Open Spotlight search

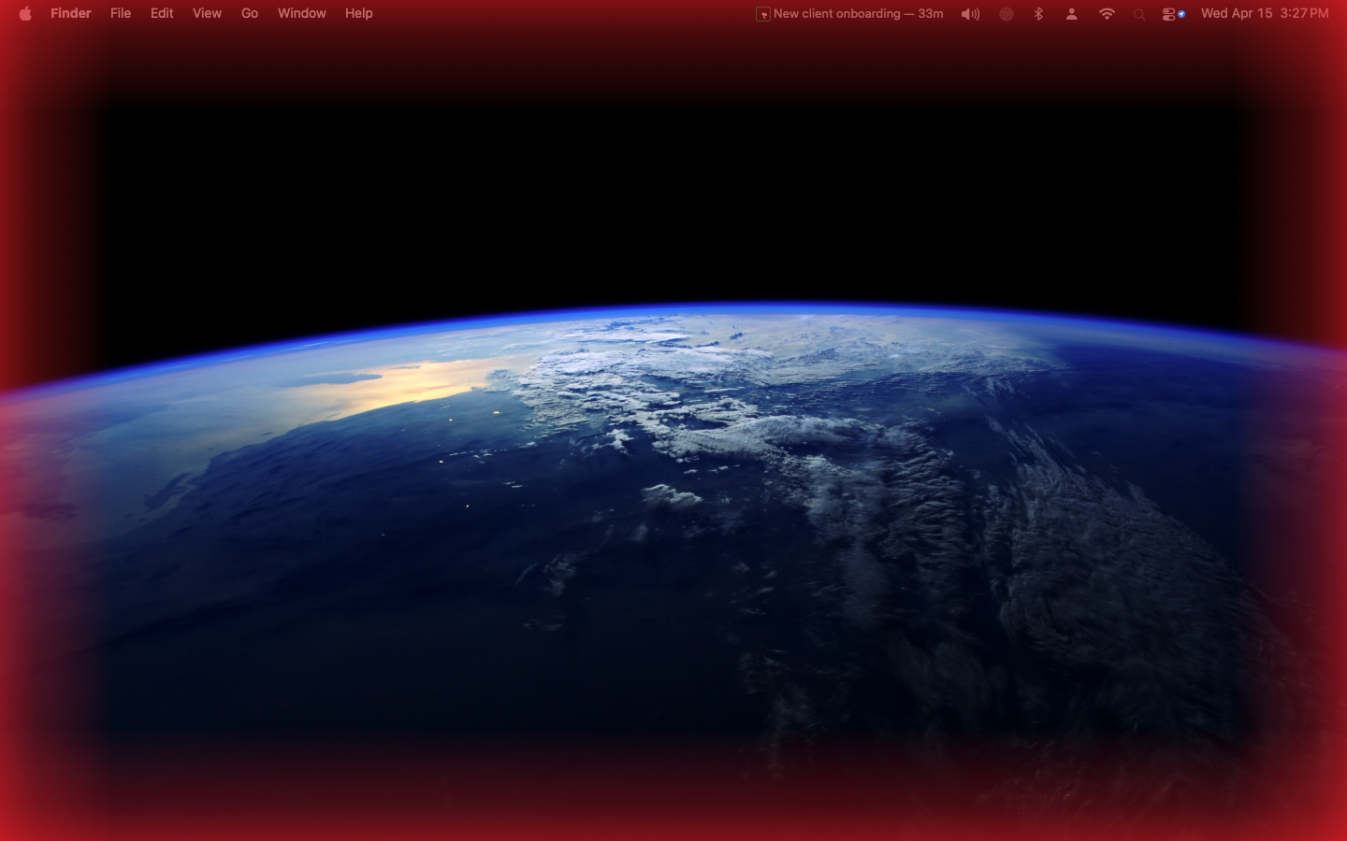coord(1139,14)
